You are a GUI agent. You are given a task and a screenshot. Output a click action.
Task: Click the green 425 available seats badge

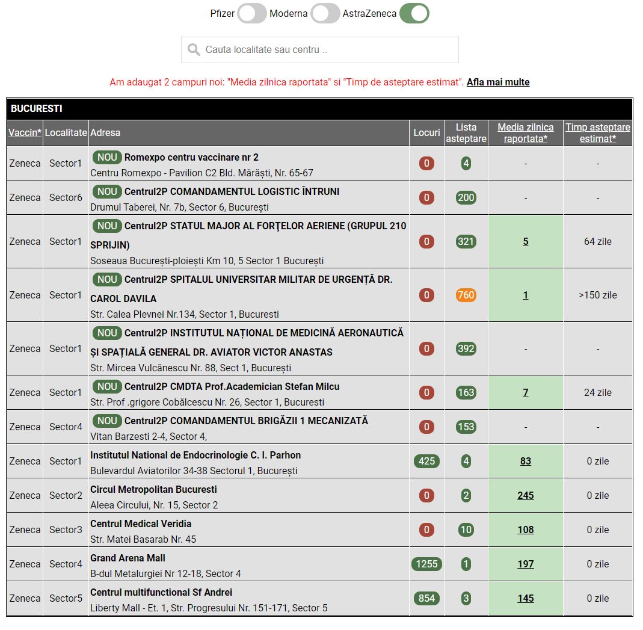click(426, 461)
